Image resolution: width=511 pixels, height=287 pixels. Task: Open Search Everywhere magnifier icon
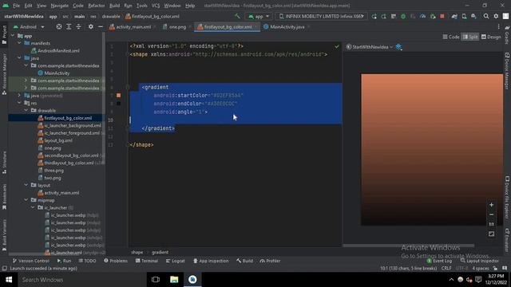(486, 16)
